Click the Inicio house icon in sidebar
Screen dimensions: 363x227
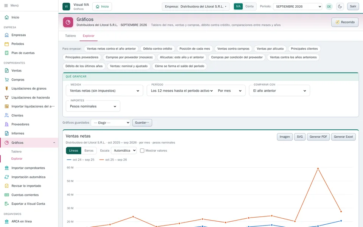point(7,17)
